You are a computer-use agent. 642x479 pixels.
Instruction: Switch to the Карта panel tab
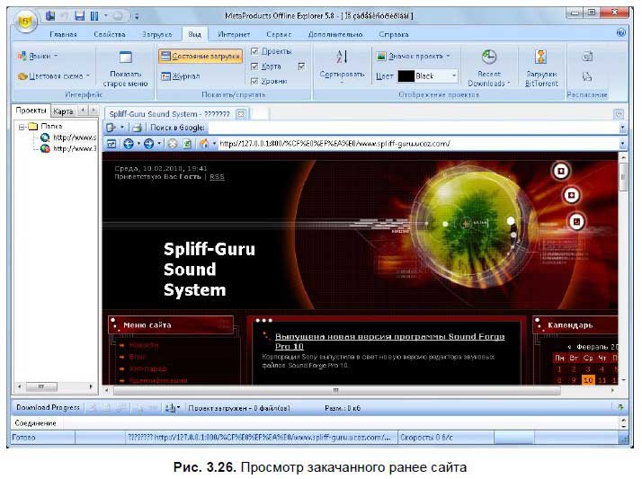(x=63, y=111)
